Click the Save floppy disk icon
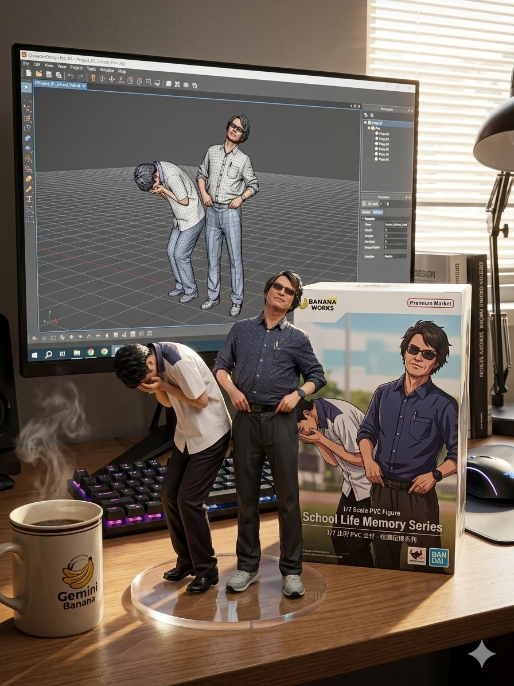 coord(49,75)
